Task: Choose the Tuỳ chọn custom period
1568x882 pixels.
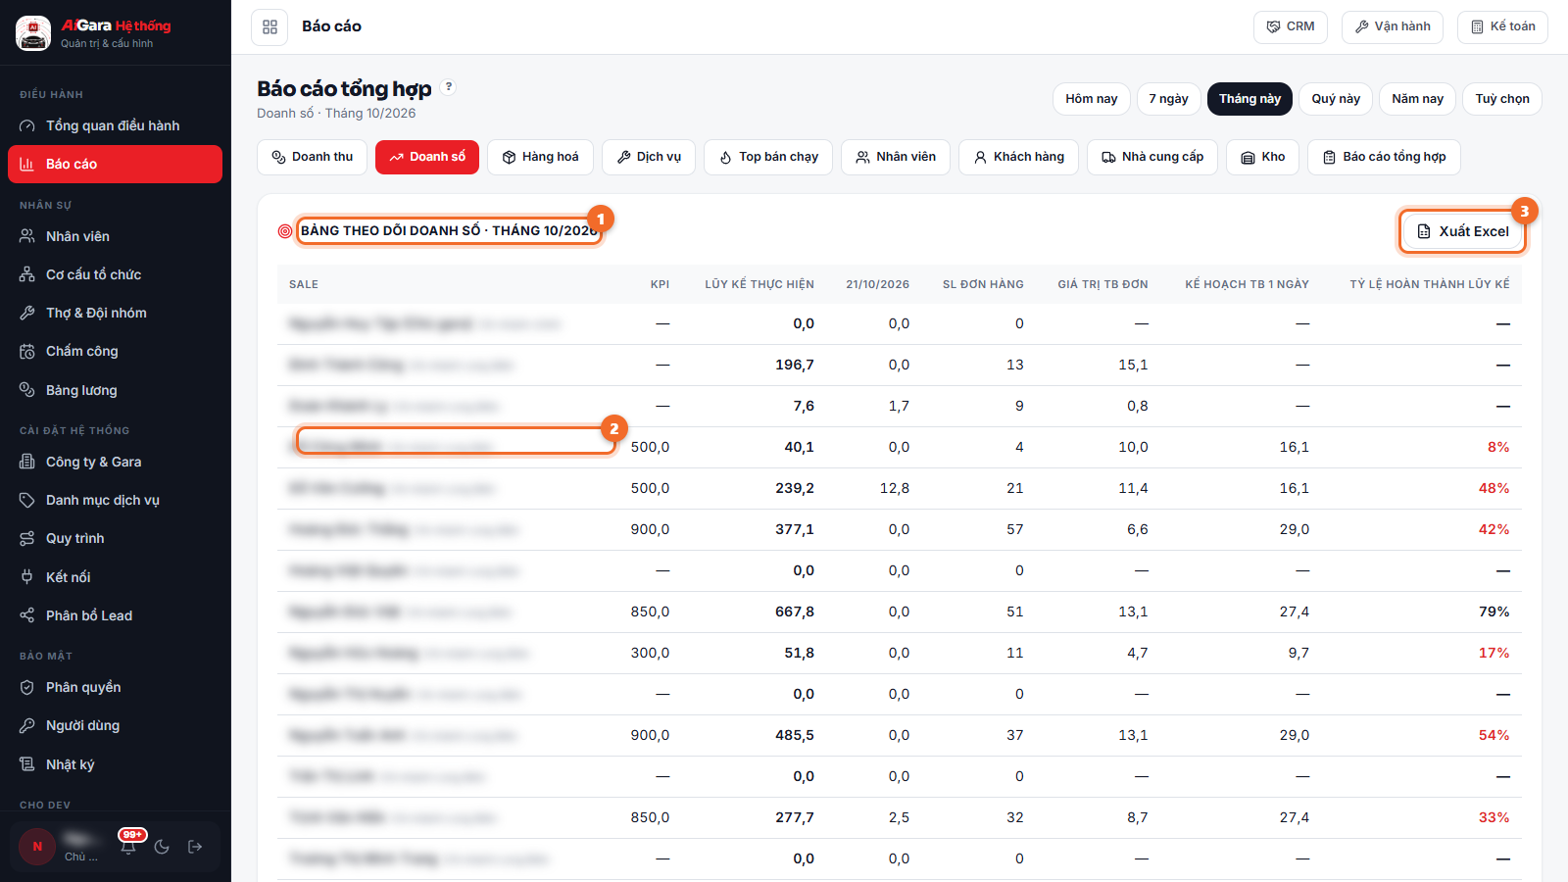Action: (x=1502, y=99)
